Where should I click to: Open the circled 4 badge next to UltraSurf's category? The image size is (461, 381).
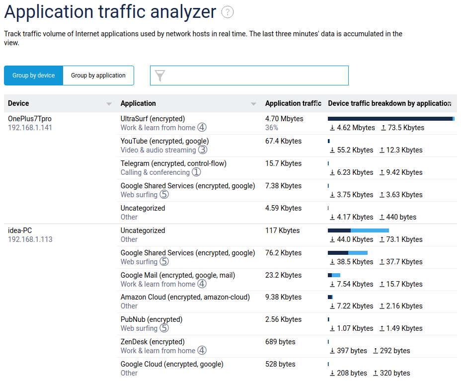coord(202,127)
